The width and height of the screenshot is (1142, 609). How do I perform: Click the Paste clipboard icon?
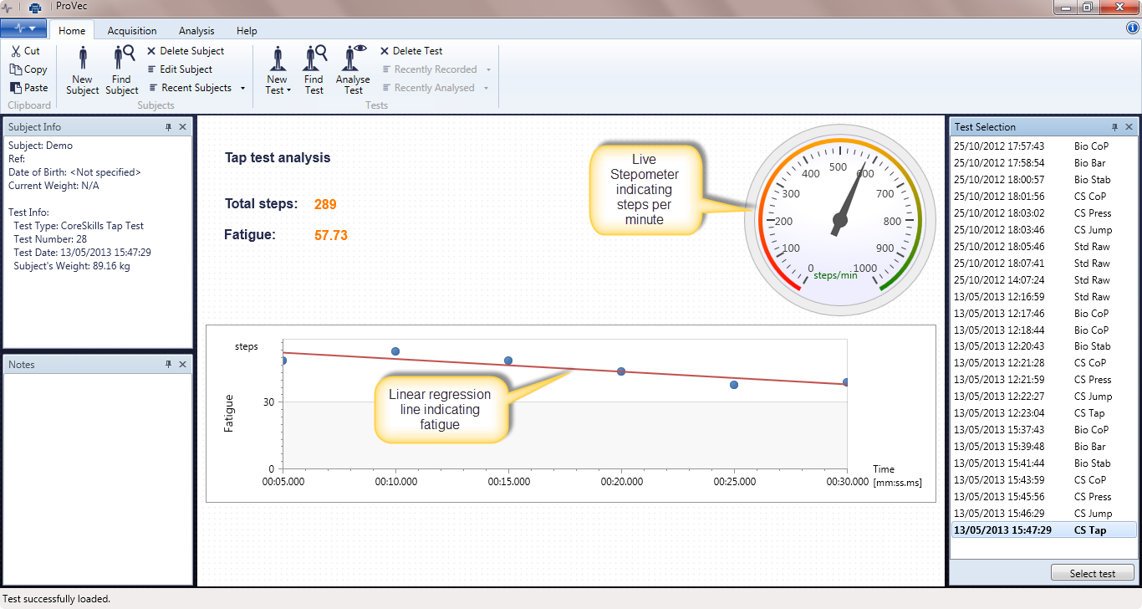(x=16, y=88)
